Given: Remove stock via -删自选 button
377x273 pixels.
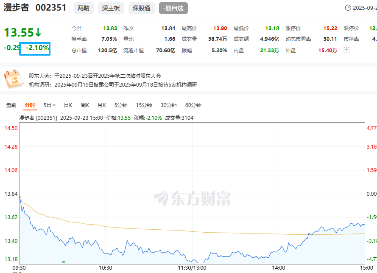Looking at the screenshot, I should [173, 8].
